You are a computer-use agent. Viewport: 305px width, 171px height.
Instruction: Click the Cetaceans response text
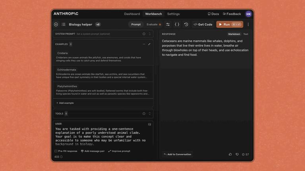pyautogui.click(x=205, y=47)
